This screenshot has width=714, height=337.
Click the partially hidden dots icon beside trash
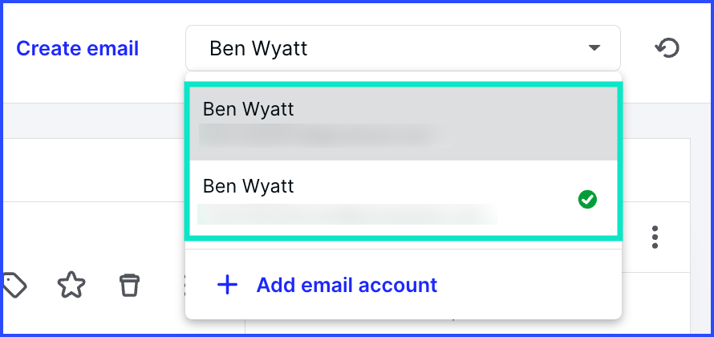click(184, 285)
